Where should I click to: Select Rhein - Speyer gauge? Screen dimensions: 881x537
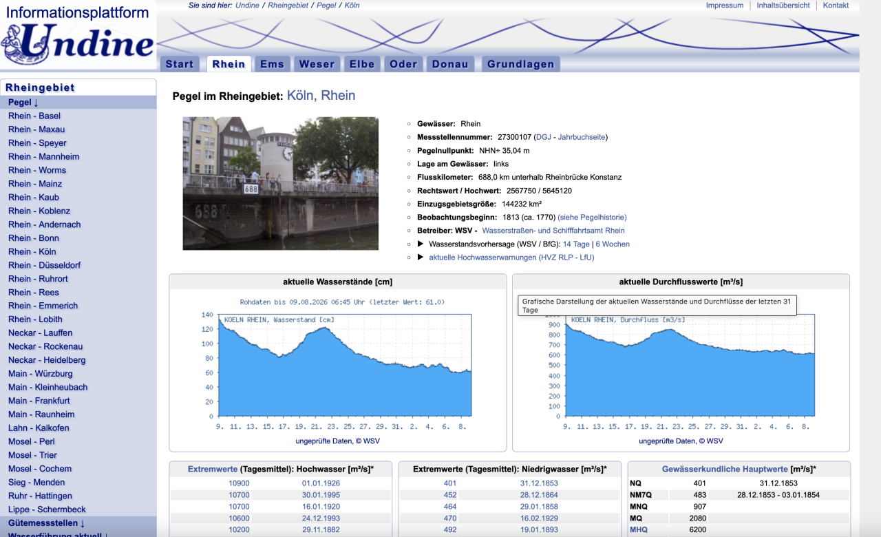click(37, 143)
